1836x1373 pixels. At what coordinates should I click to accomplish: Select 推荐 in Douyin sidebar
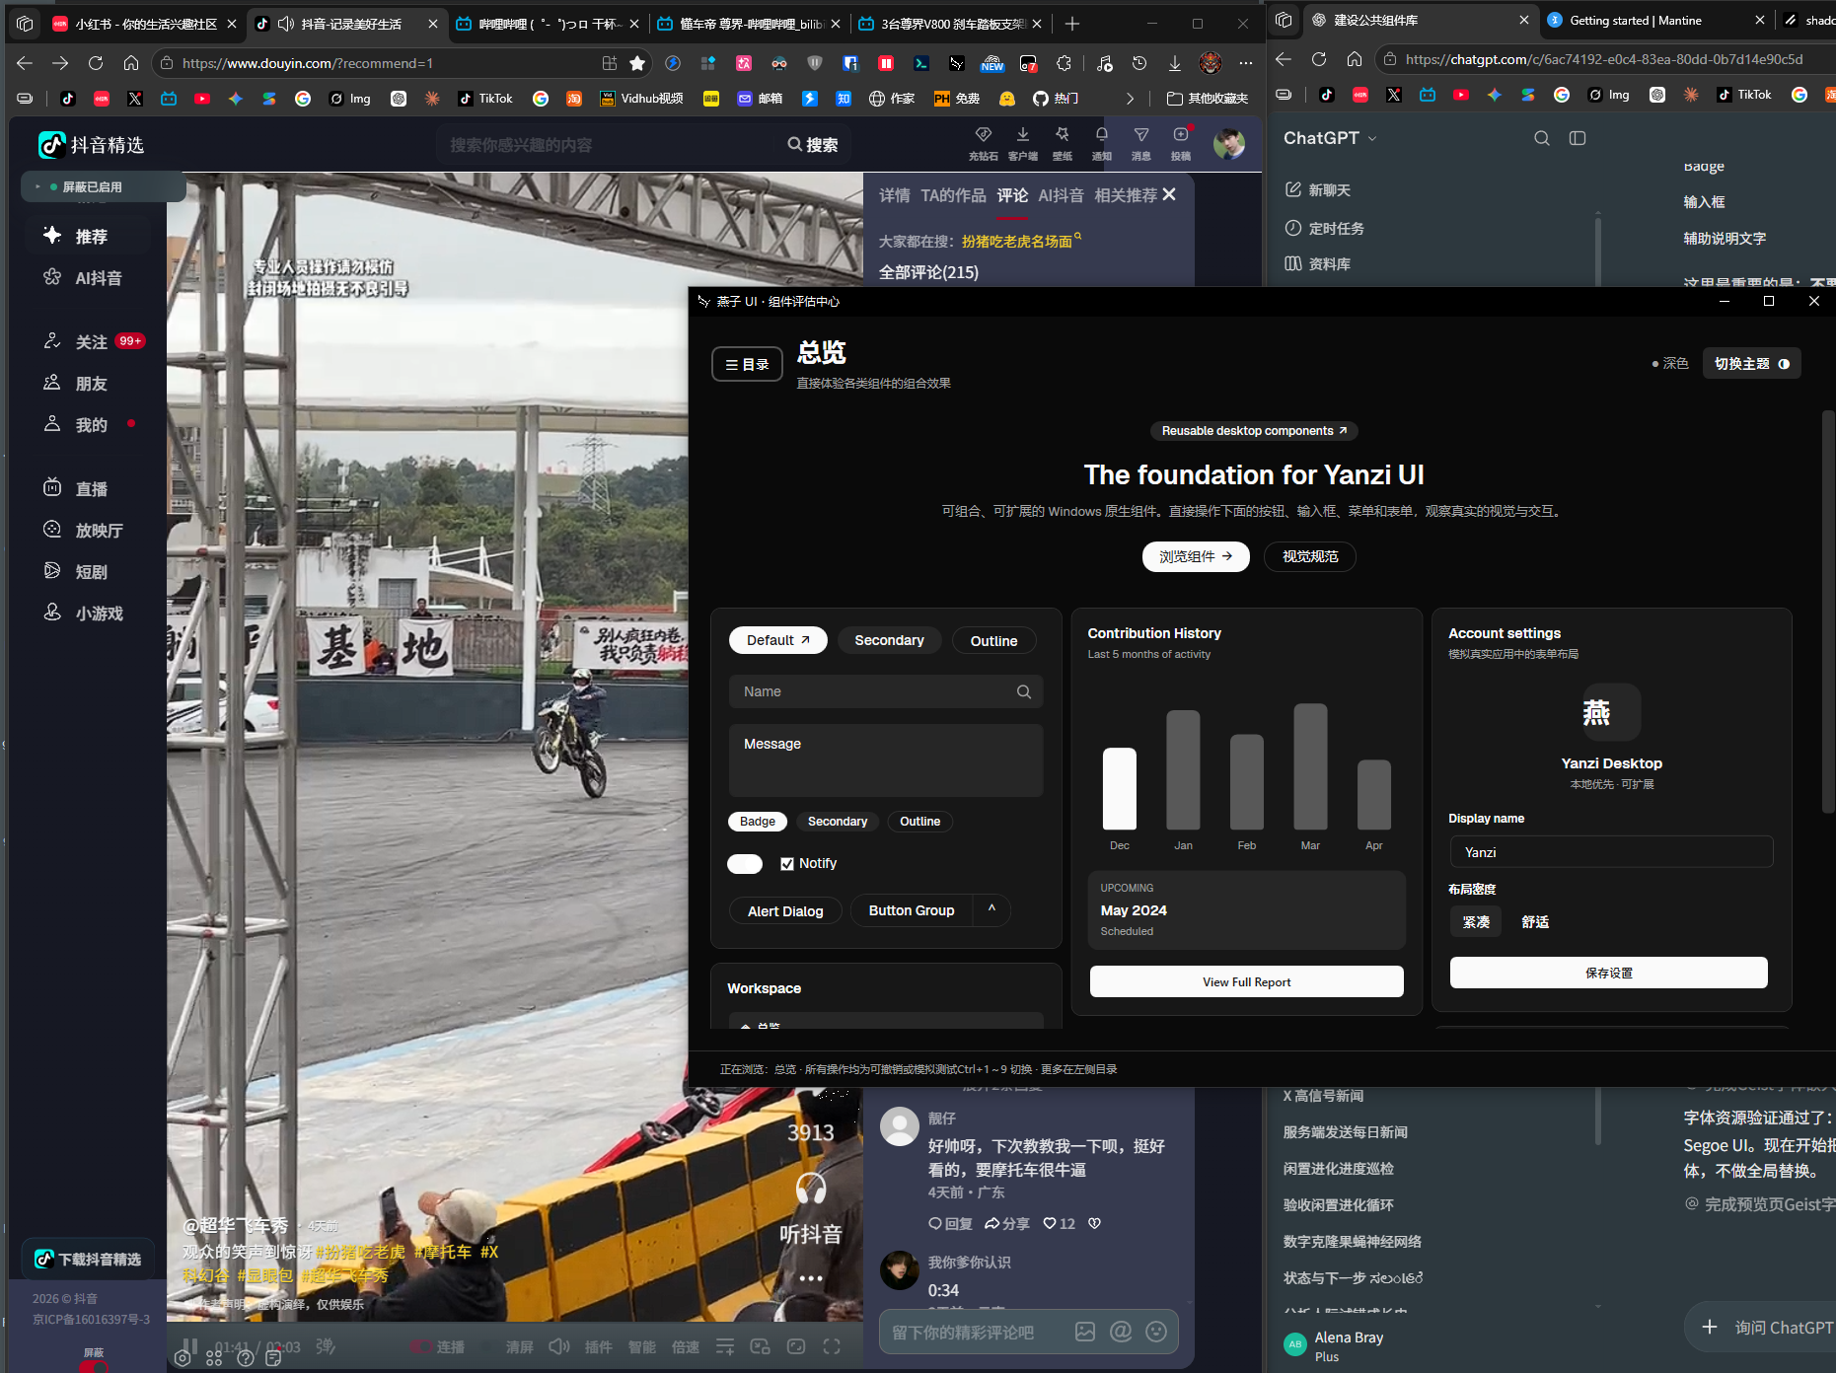tap(91, 236)
